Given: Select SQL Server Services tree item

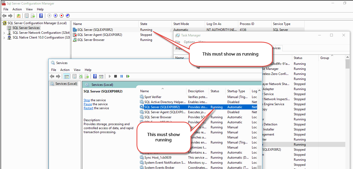Looking at the screenshot, I should 26,28.
